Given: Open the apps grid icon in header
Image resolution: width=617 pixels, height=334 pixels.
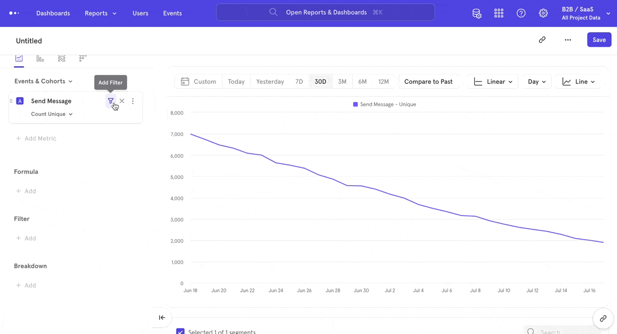Looking at the screenshot, I should pyautogui.click(x=499, y=13).
